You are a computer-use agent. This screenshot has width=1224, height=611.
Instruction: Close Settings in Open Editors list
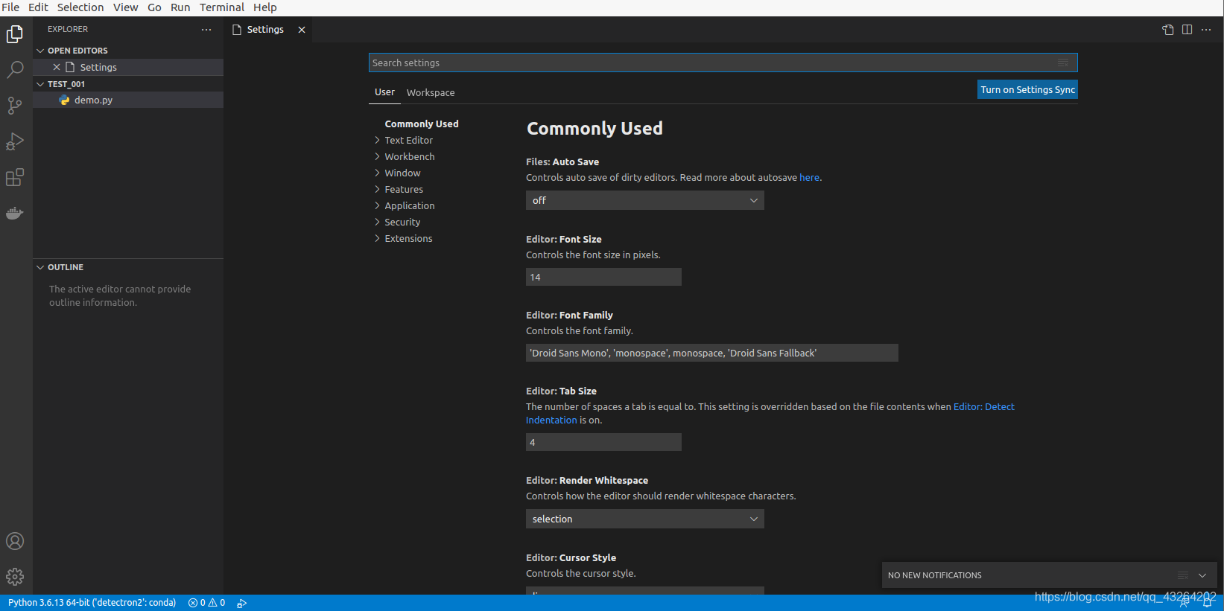(x=57, y=67)
